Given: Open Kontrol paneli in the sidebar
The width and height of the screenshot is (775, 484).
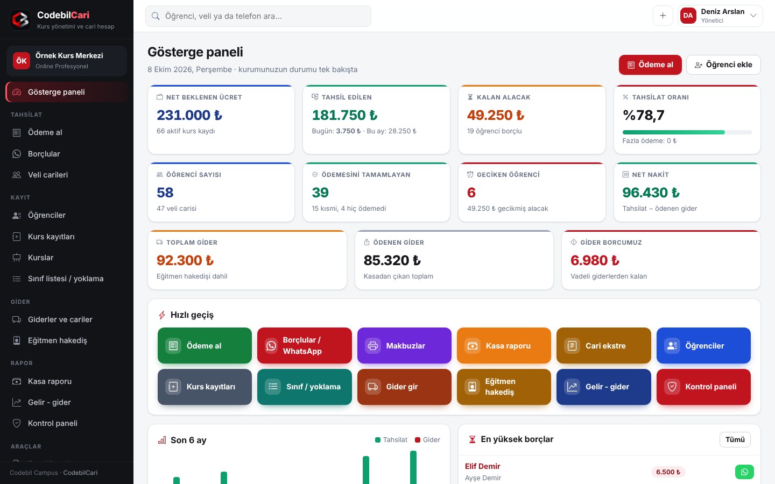Looking at the screenshot, I should tap(67, 423).
